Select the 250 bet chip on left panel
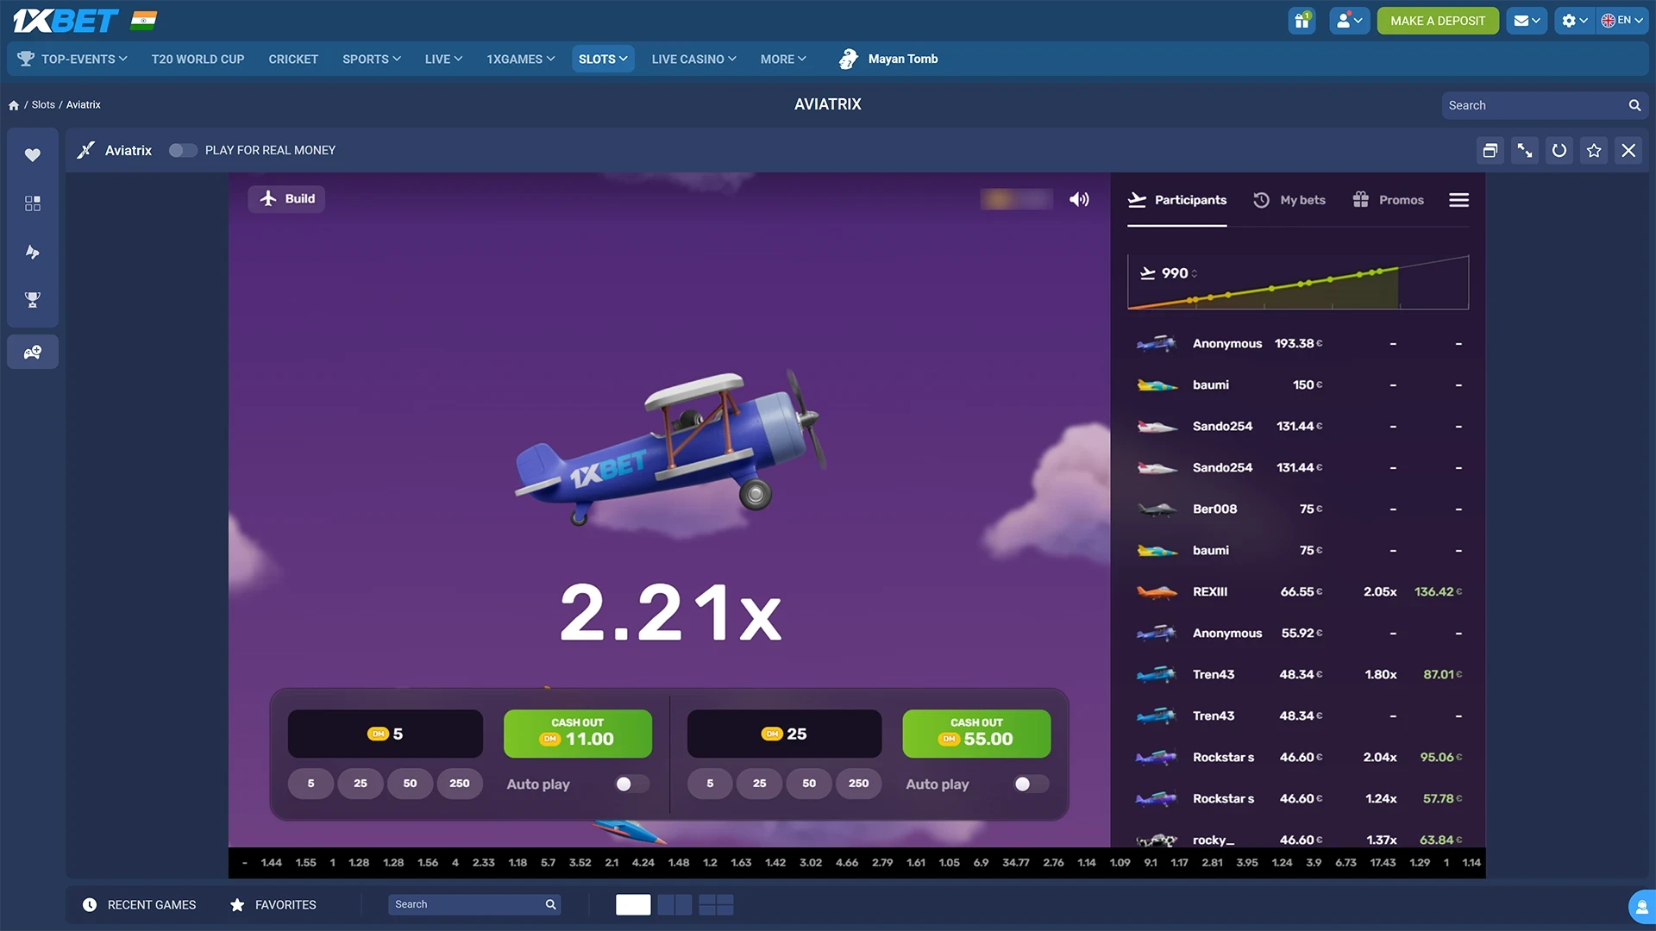 pos(460,784)
